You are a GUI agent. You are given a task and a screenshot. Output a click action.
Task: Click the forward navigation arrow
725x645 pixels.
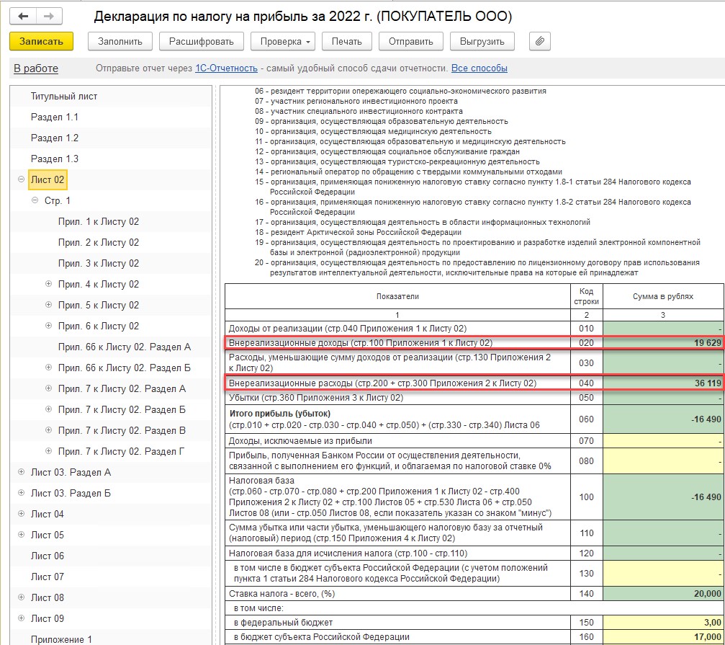pyautogui.click(x=48, y=16)
